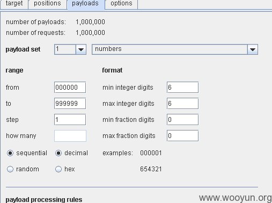Click the format section heading

(x=112, y=70)
